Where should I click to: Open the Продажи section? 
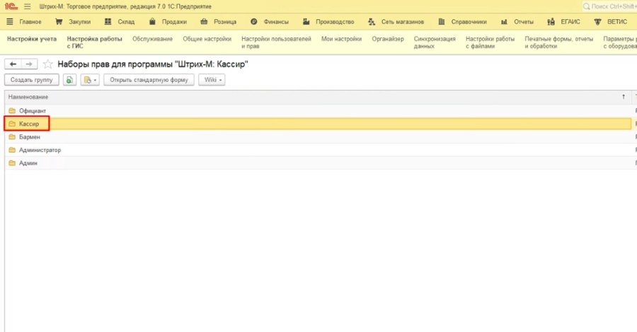[174, 21]
